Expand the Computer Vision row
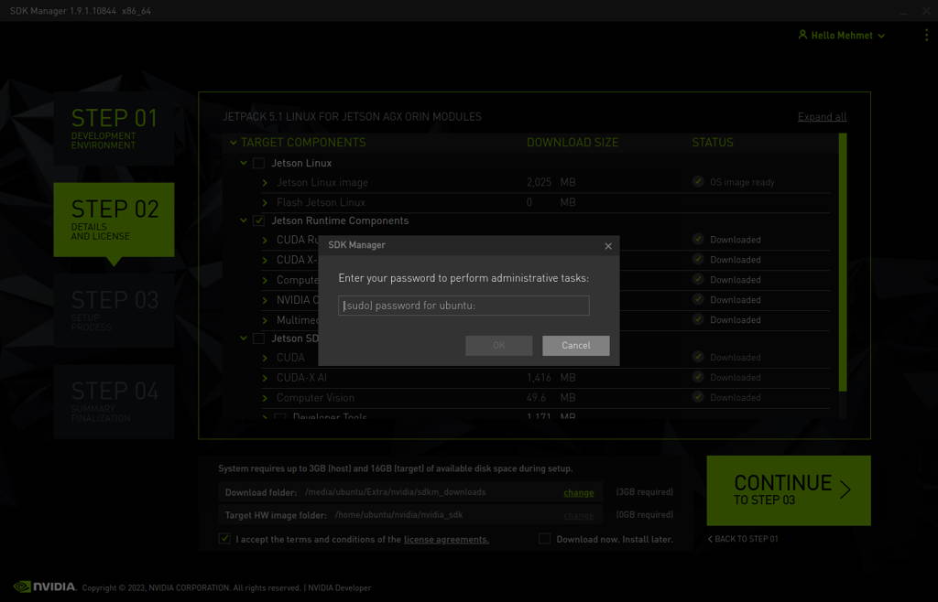 coord(265,398)
